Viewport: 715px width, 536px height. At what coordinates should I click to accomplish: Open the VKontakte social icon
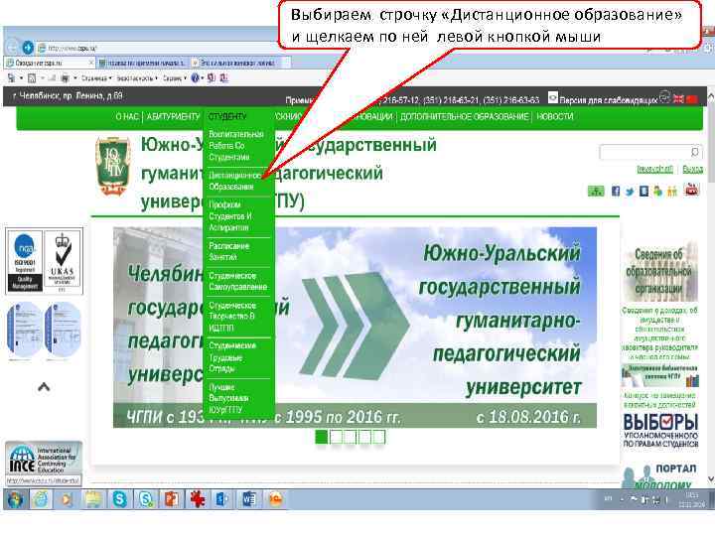[x=643, y=192]
